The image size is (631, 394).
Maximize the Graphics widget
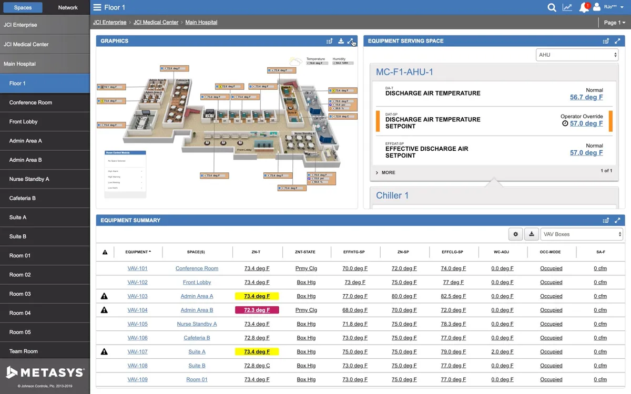pyautogui.click(x=351, y=41)
